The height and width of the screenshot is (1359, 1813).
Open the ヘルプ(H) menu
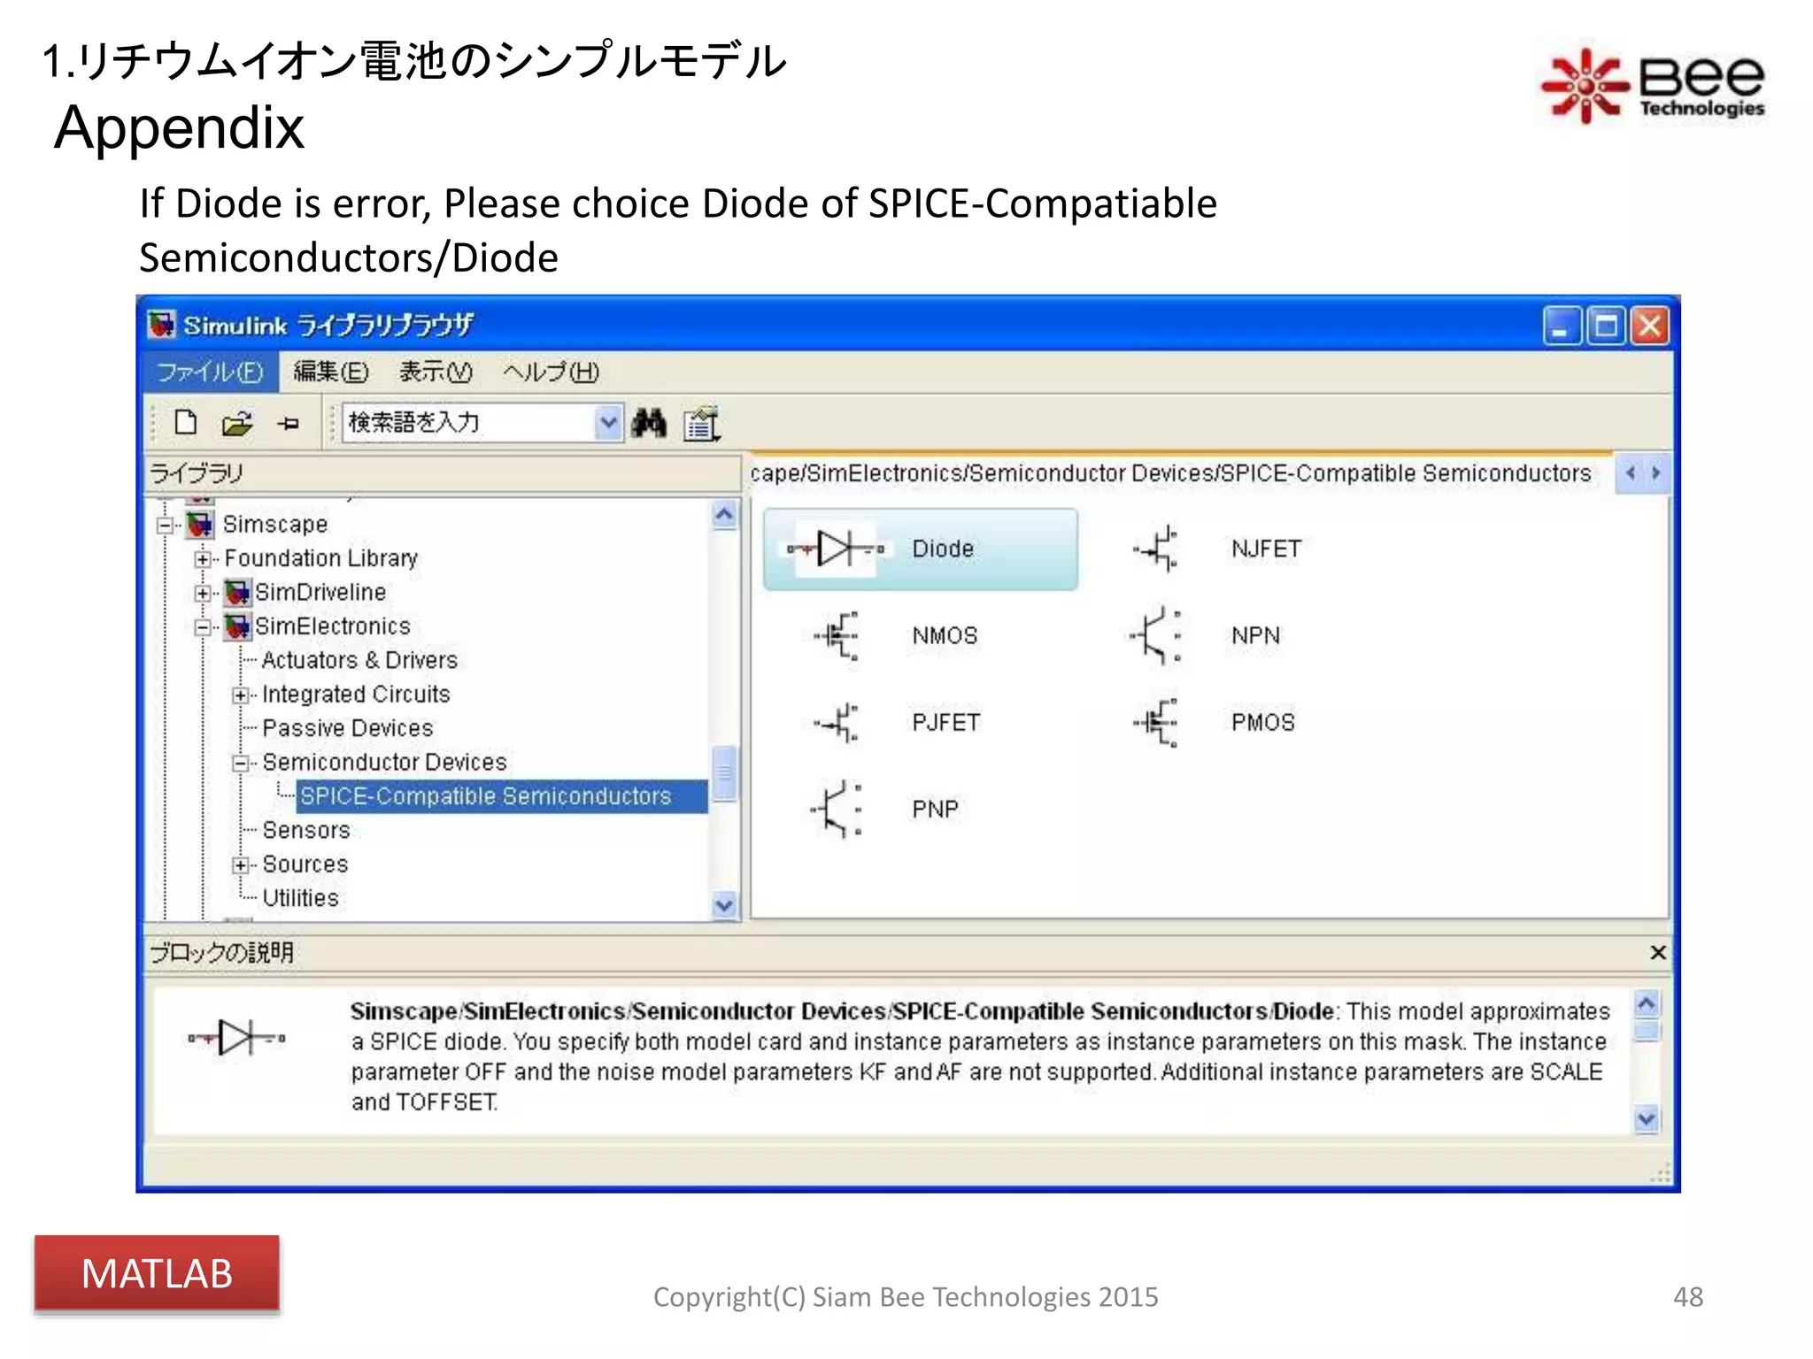(x=551, y=372)
